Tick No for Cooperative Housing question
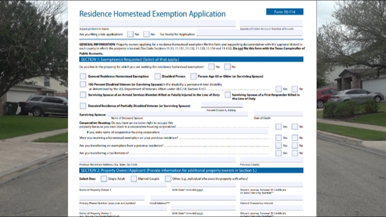The height and width of the screenshot is (217, 386). [x=295, y=127]
